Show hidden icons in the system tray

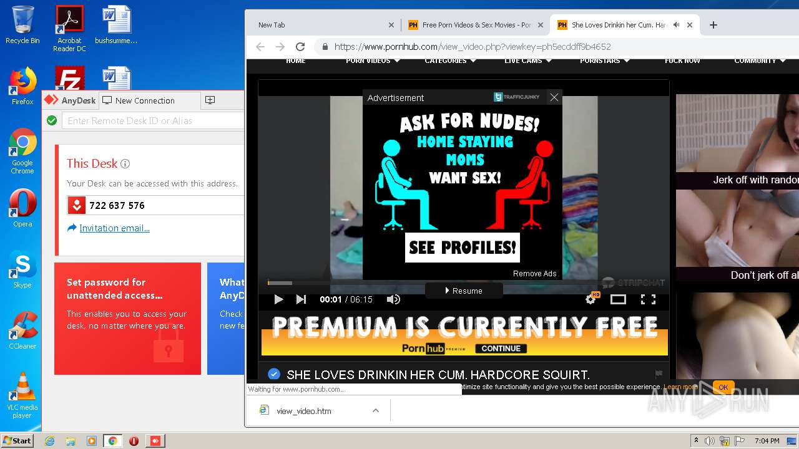(695, 441)
